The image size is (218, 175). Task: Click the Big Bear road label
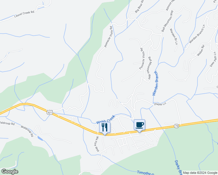139,6
